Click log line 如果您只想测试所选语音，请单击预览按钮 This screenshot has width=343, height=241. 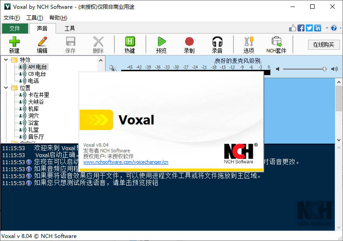pyautogui.click(x=96, y=182)
